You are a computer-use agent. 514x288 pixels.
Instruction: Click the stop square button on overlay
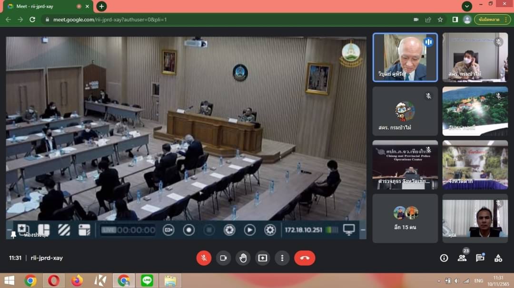[x=209, y=230]
